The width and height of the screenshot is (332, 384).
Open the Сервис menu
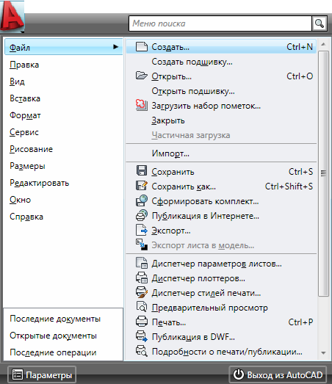(x=24, y=132)
